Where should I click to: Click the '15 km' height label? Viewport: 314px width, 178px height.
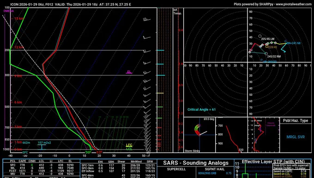(x=18, y=18)
